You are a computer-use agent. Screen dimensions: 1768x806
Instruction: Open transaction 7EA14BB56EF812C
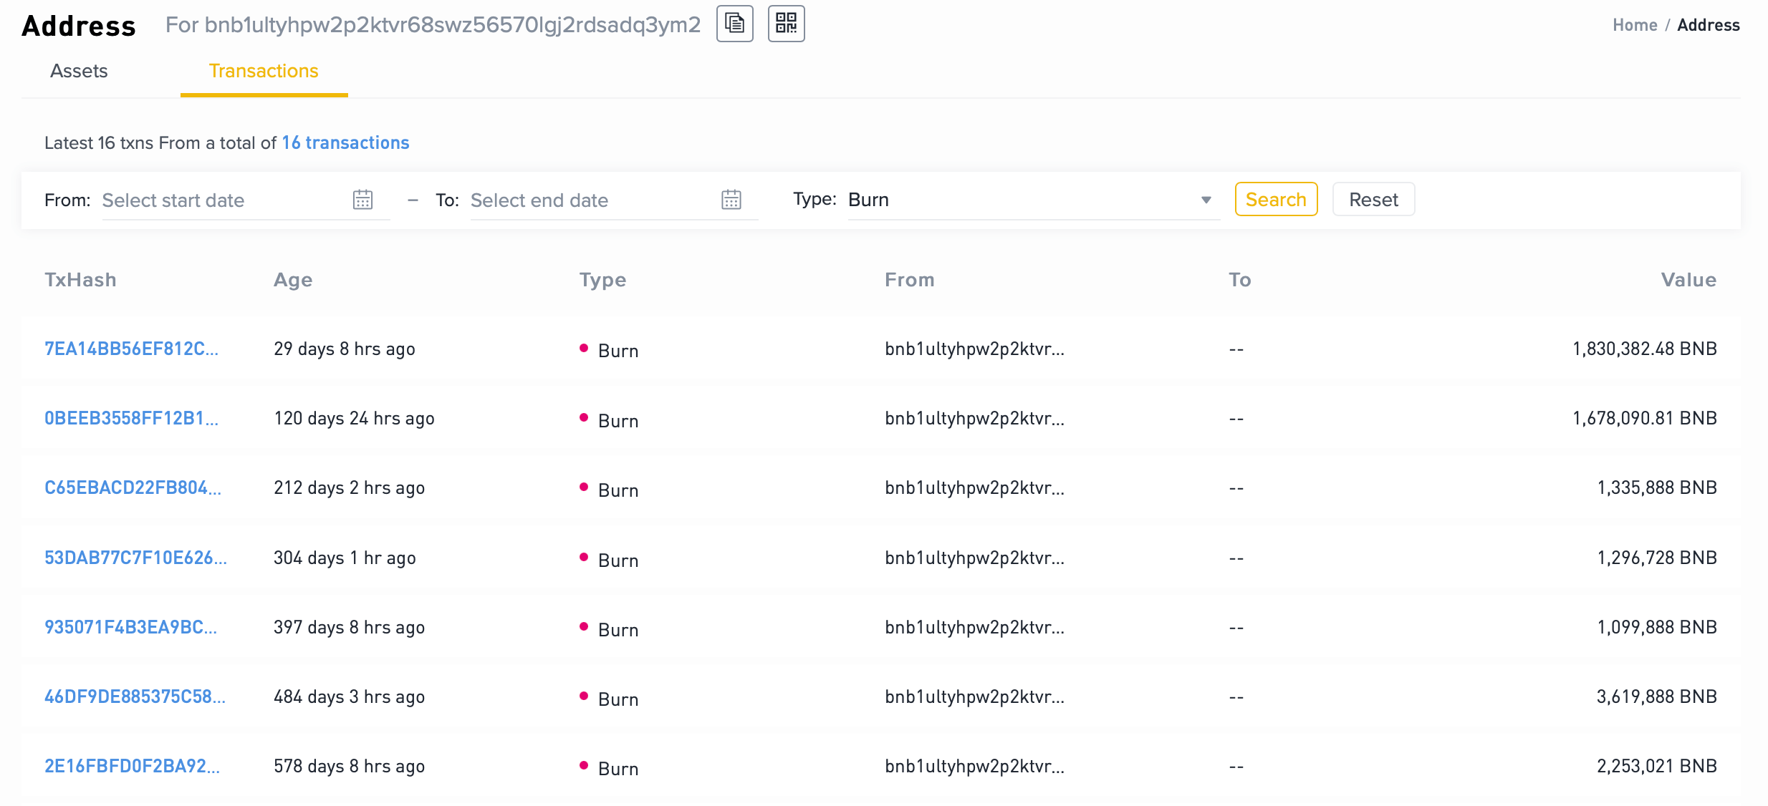131,349
